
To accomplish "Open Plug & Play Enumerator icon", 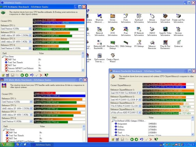I will [x=165, y=45].
